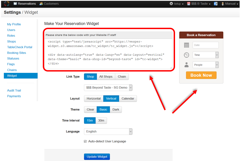Open the People dropdown in the widget
Viewport: 241px width, 161px height.
tap(206, 65)
